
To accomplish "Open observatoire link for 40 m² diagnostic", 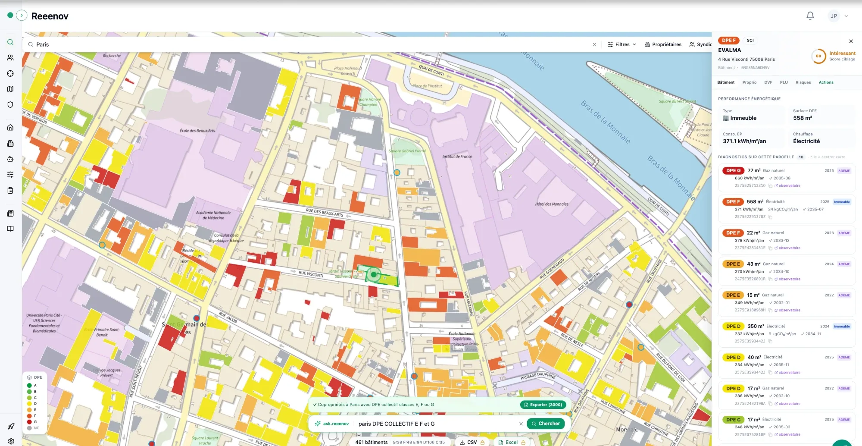I will click(787, 372).
